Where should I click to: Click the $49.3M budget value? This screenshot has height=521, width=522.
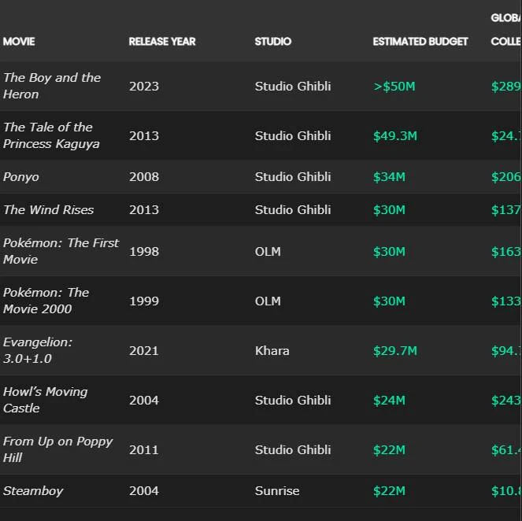coord(395,136)
